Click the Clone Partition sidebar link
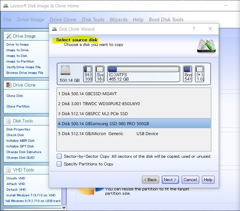The image size is (240, 211). (18, 106)
